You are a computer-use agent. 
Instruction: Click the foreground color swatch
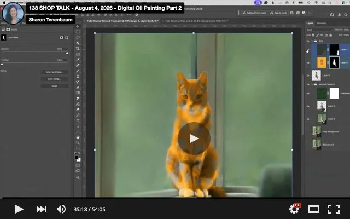coord(77,158)
